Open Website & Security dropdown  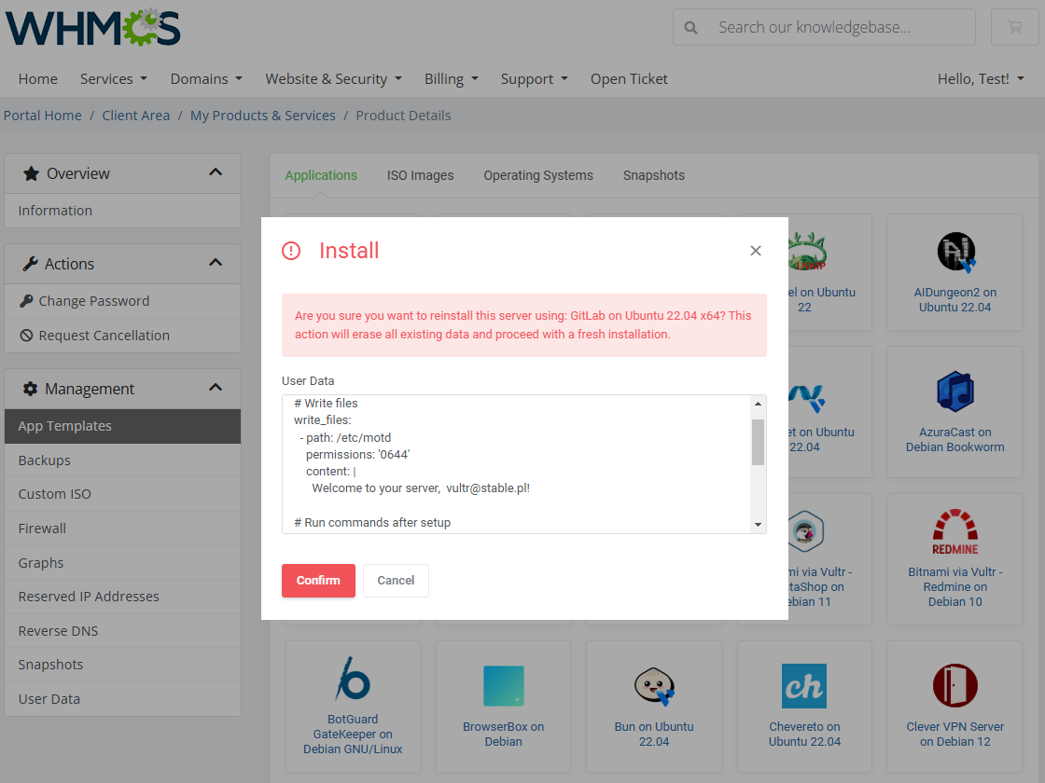click(334, 79)
